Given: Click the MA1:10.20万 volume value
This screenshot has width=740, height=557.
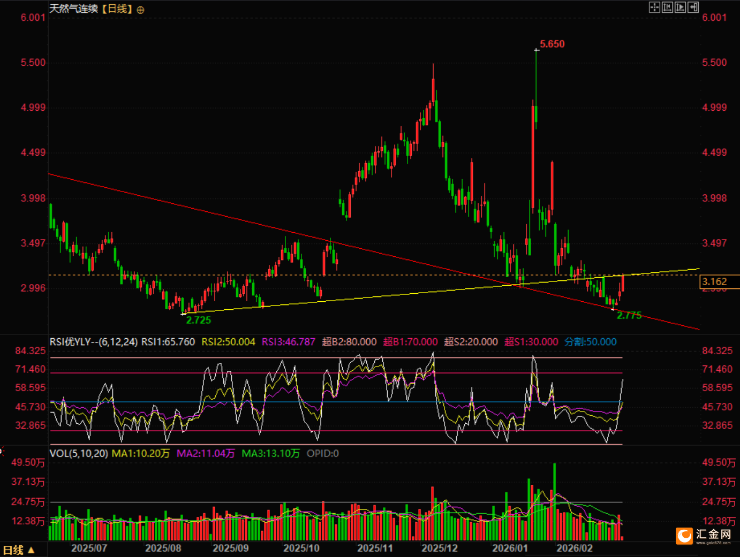Looking at the screenshot, I should 140,453.
